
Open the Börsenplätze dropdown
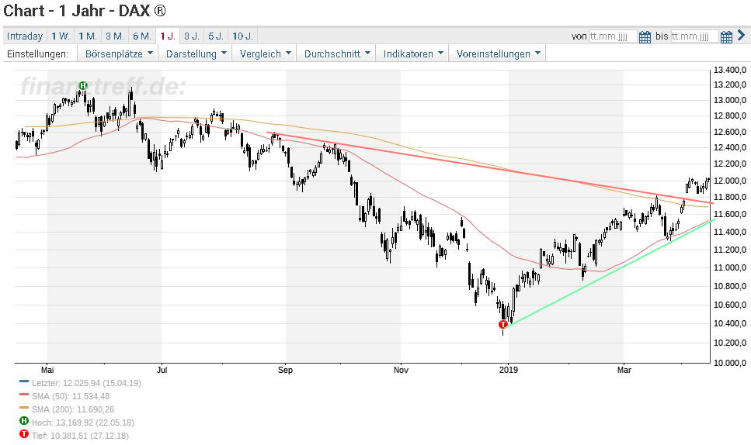118,53
